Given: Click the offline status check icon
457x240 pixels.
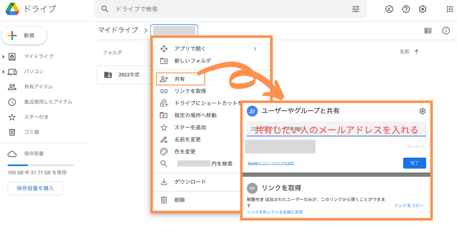Looking at the screenshot, I should tap(389, 9).
